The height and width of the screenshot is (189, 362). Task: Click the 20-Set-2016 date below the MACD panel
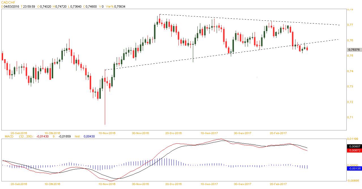tap(19, 184)
